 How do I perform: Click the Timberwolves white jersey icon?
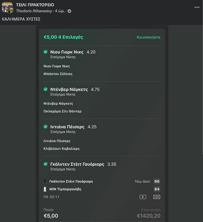pos(45,189)
